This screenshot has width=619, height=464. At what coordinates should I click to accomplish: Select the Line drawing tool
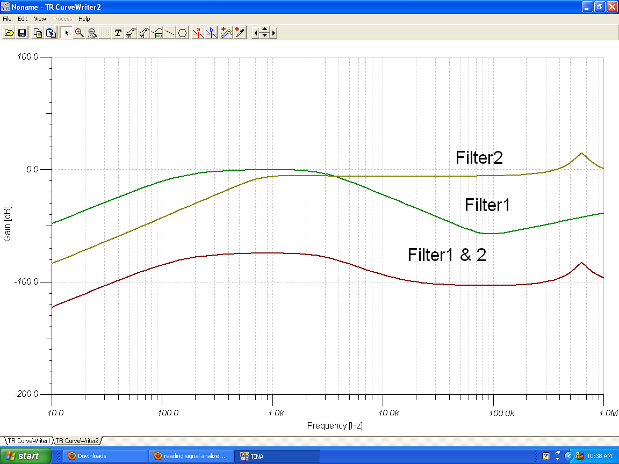pos(169,33)
